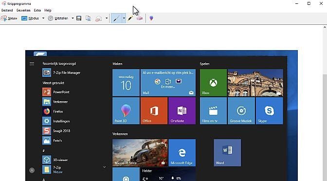Select the Pen tool

pos(116,18)
